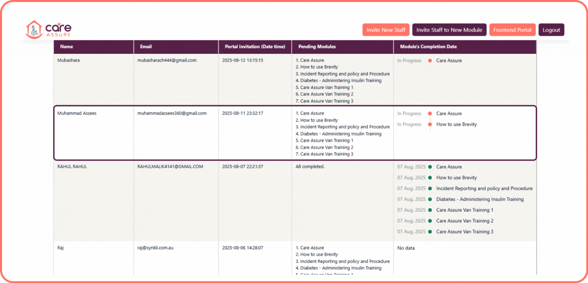Image resolution: width=588 pixels, height=283 pixels.
Task: Click green dot beside RAHUL's Diabetes Insulin Training
Action: coord(430,199)
